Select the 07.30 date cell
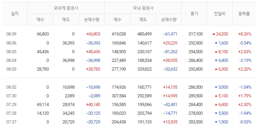 pyautogui.click(x=11, y=96)
